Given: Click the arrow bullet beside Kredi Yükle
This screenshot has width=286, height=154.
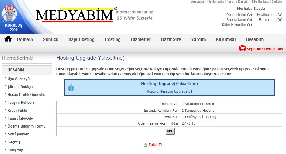Looking at the screenshot, I should pos(5,110).
